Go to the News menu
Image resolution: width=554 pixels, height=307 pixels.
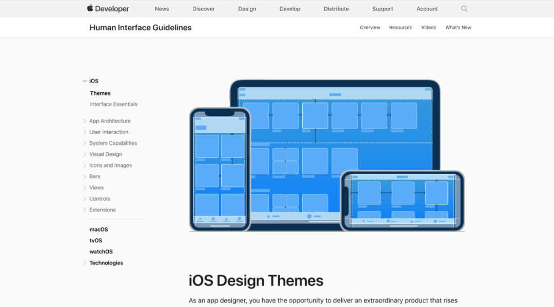tap(162, 9)
